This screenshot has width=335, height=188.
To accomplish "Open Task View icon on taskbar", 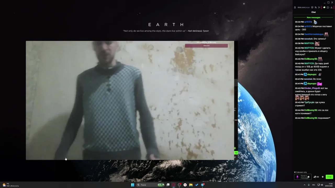I will tap(168, 185).
